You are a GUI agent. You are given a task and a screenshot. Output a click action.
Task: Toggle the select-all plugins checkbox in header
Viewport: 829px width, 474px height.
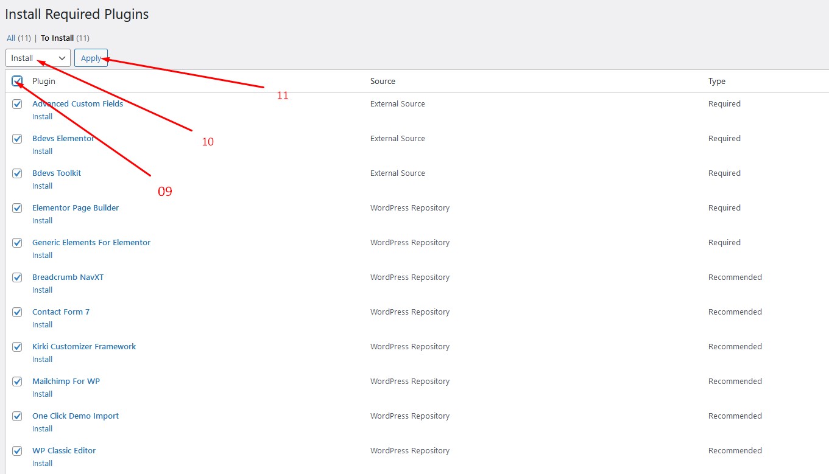pos(17,81)
